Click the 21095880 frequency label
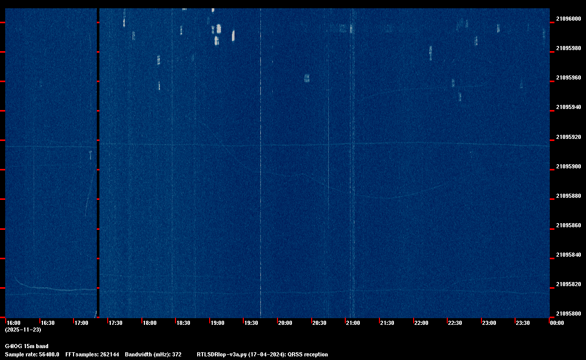Screen dimensions: 586x360 pyautogui.click(x=568, y=196)
